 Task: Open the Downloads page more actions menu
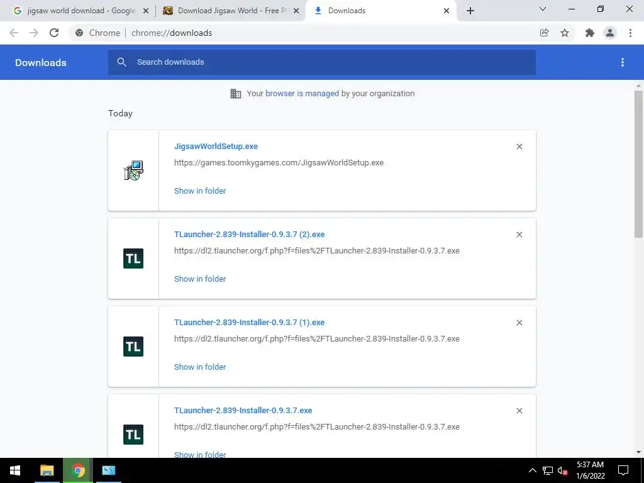[623, 62]
